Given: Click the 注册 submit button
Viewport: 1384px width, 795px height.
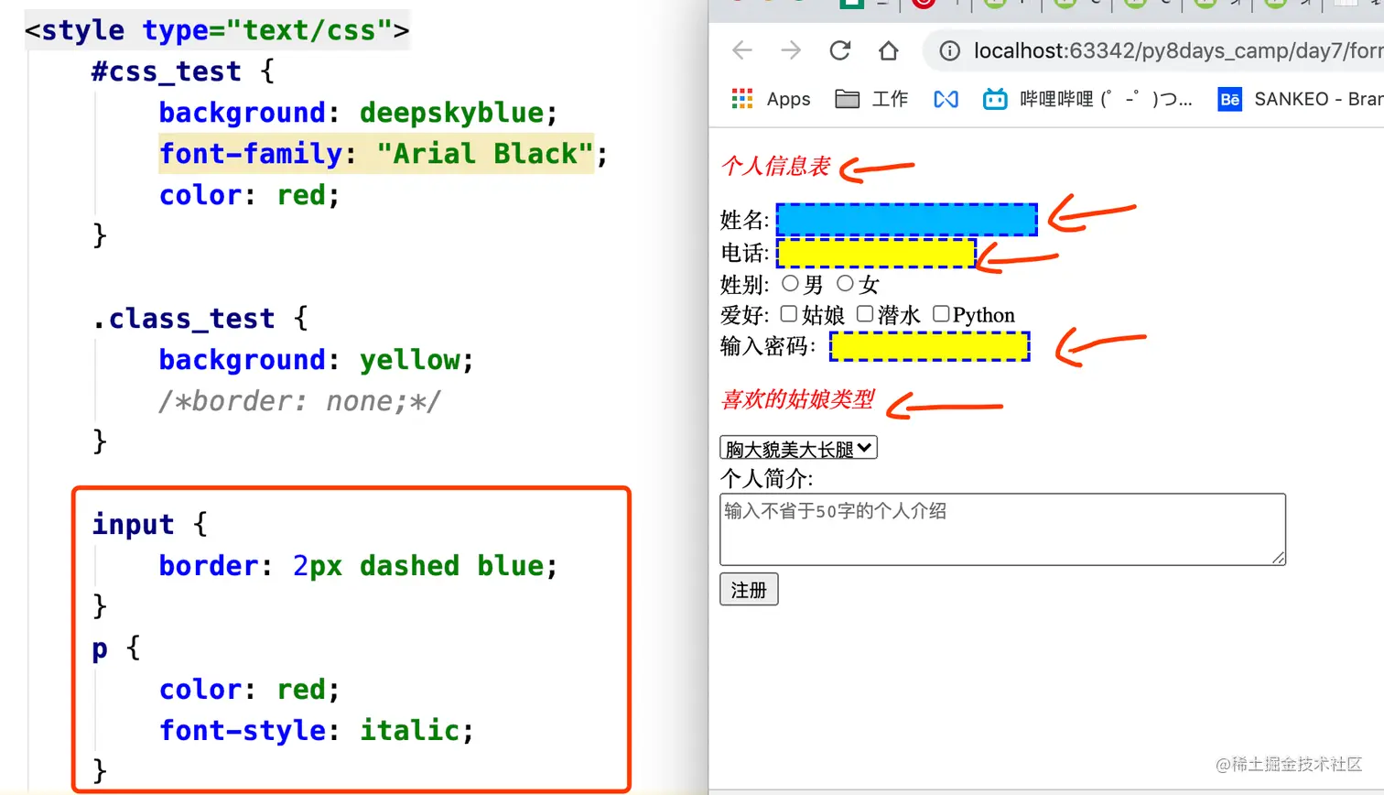Looking at the screenshot, I should pyautogui.click(x=749, y=590).
